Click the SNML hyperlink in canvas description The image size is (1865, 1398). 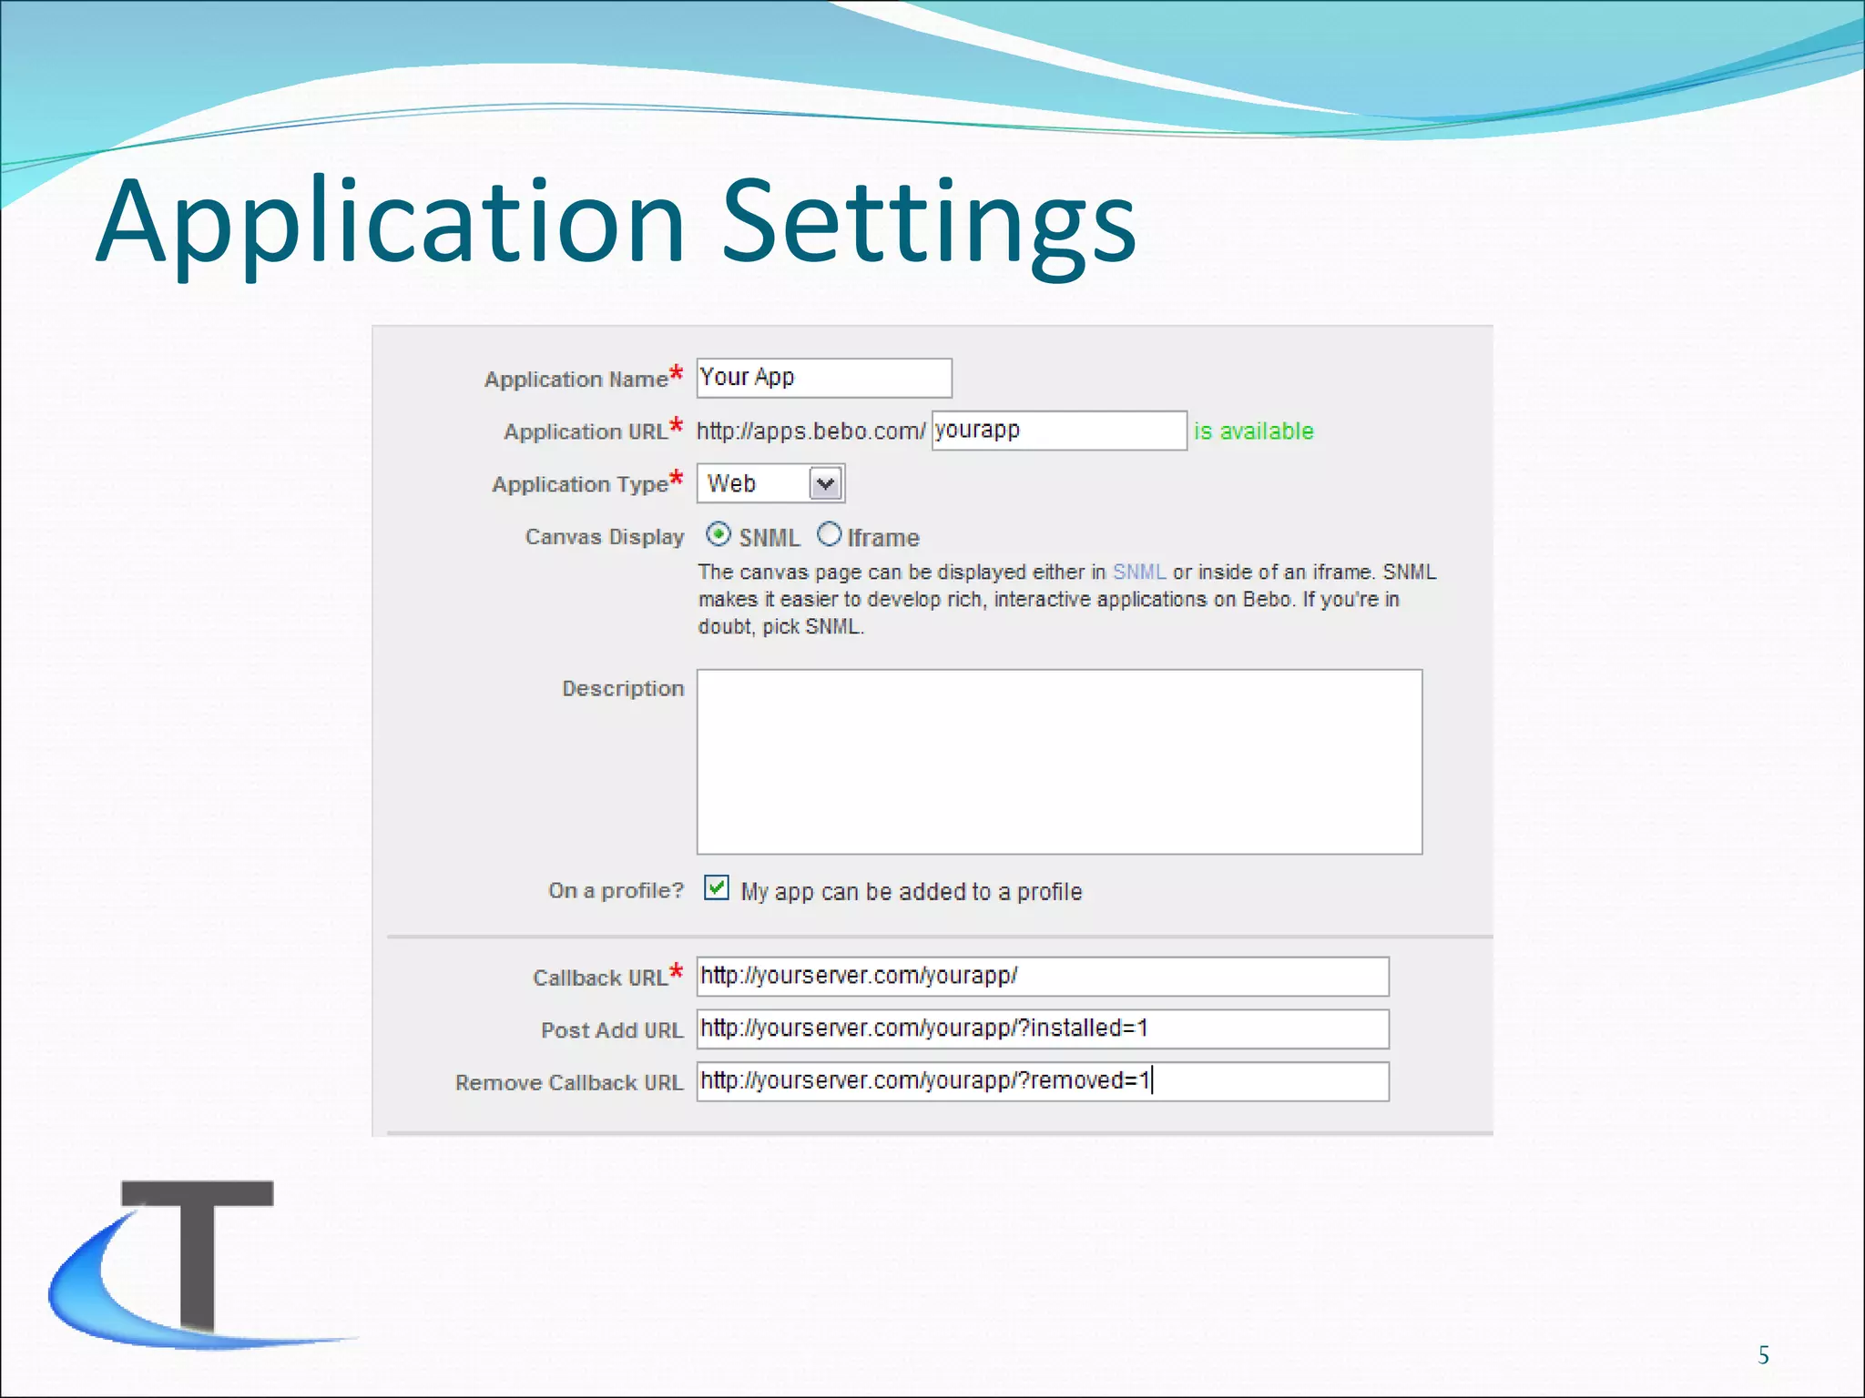(1138, 572)
